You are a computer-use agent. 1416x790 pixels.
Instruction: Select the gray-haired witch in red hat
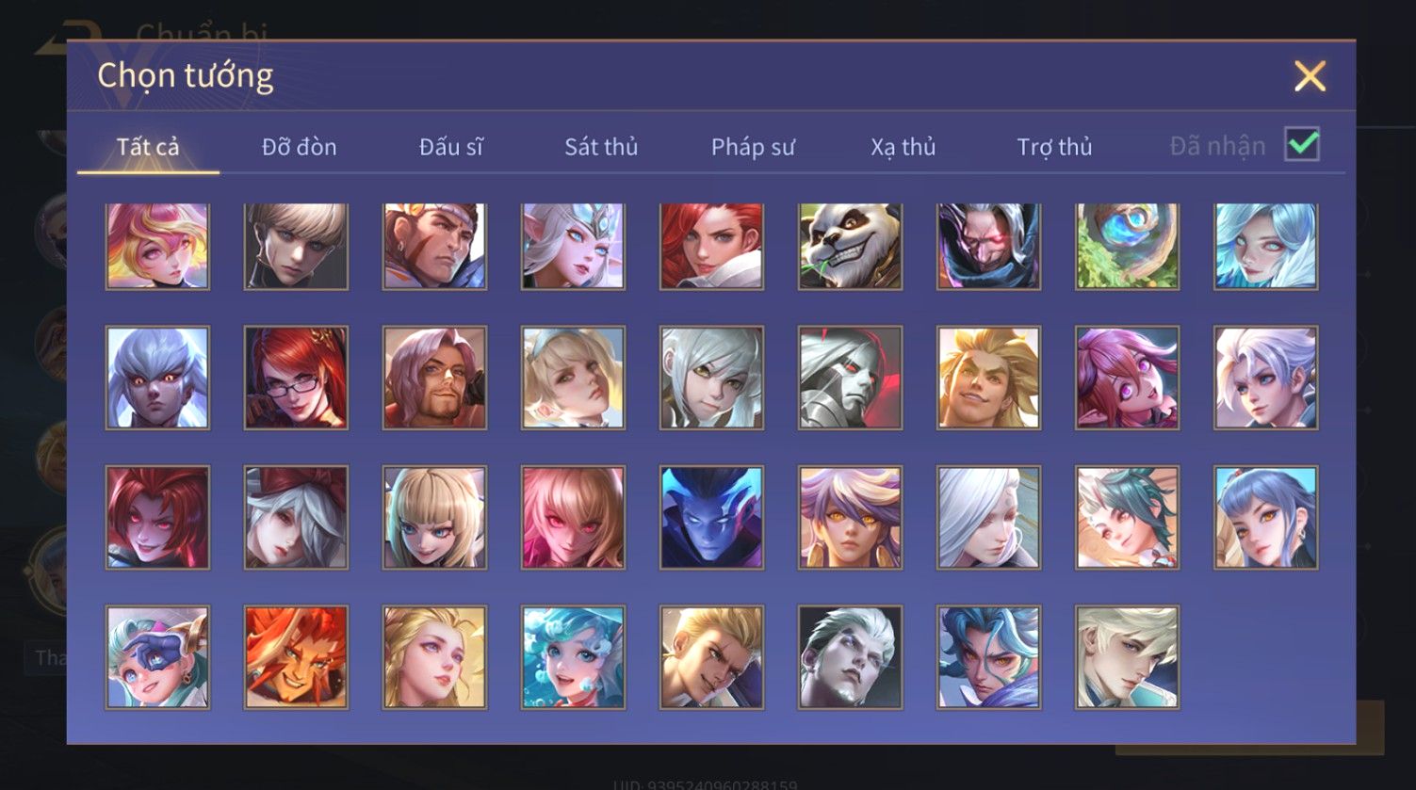(296, 517)
